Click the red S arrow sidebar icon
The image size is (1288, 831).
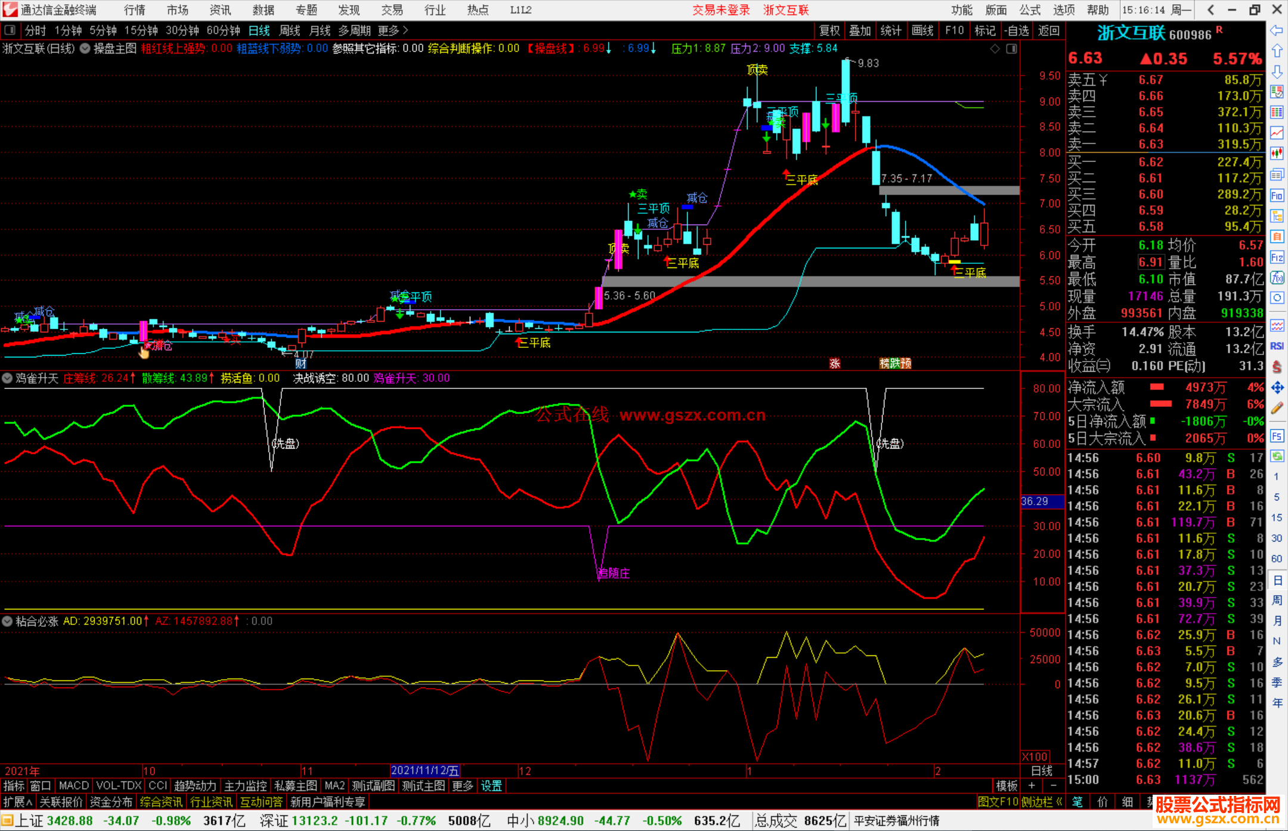[1277, 367]
